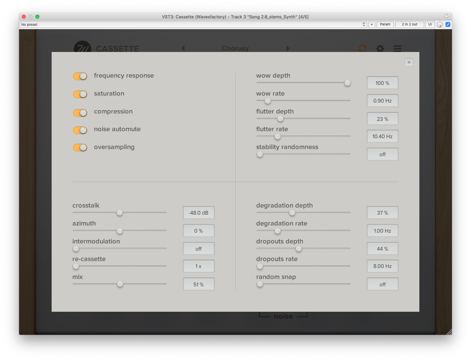Close the settings panel with the X

pyautogui.click(x=409, y=62)
